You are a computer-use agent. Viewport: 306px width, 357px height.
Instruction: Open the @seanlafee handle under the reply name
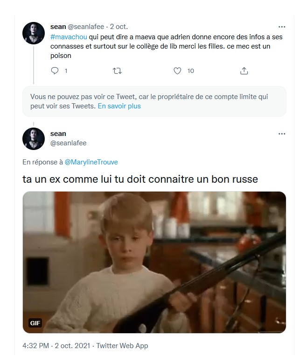point(69,143)
